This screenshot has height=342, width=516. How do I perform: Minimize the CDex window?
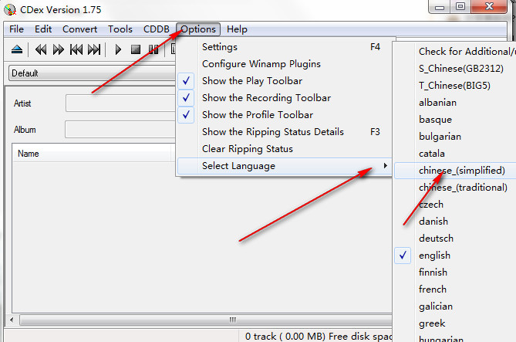coord(440,7)
